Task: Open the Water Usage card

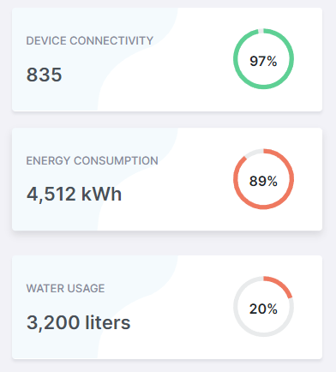Action: point(167,307)
